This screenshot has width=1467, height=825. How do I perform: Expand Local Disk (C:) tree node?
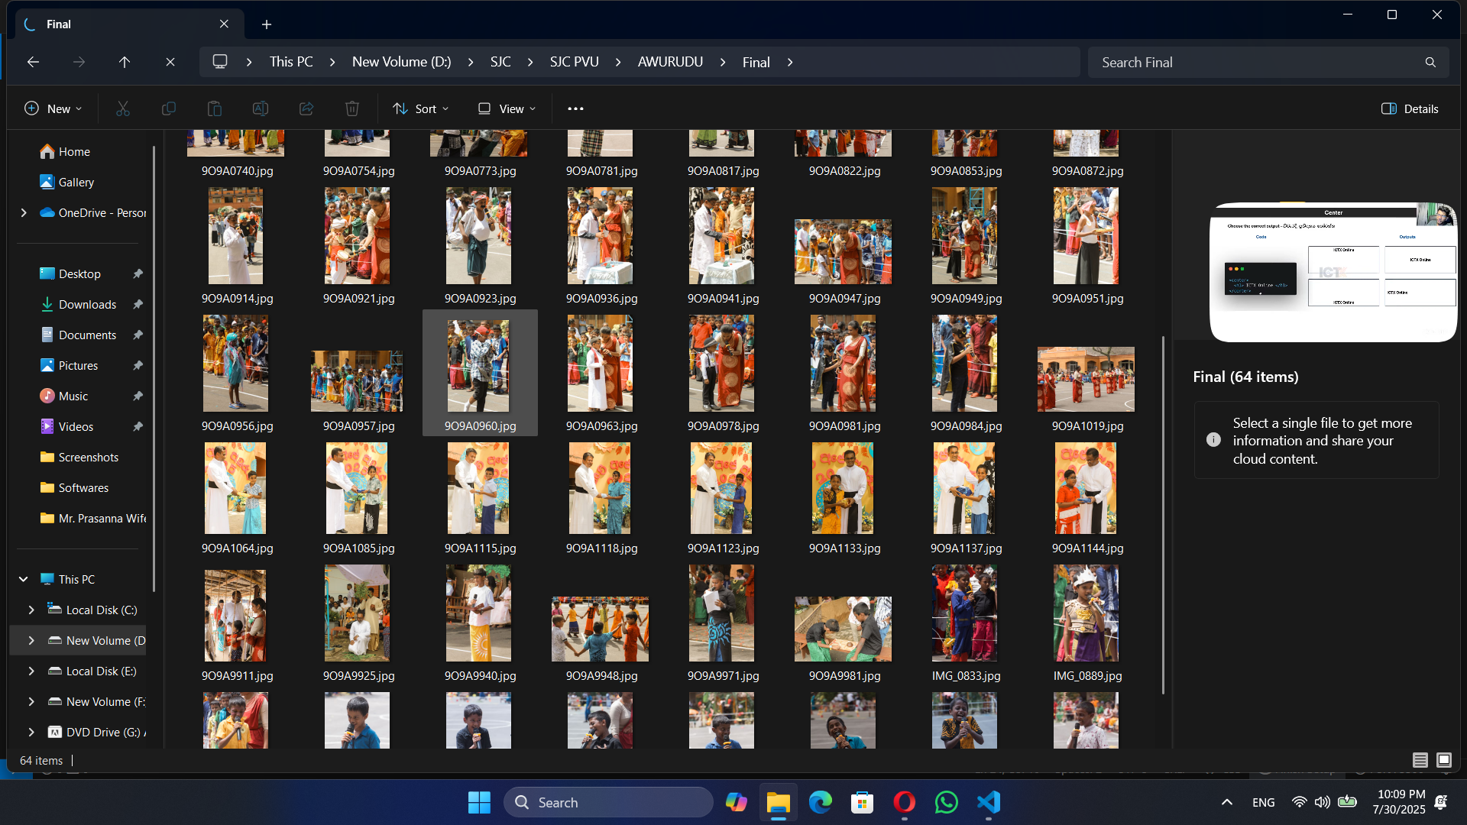click(x=31, y=610)
